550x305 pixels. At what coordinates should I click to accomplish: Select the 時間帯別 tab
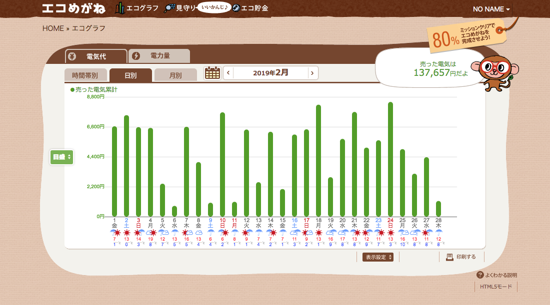(x=85, y=75)
